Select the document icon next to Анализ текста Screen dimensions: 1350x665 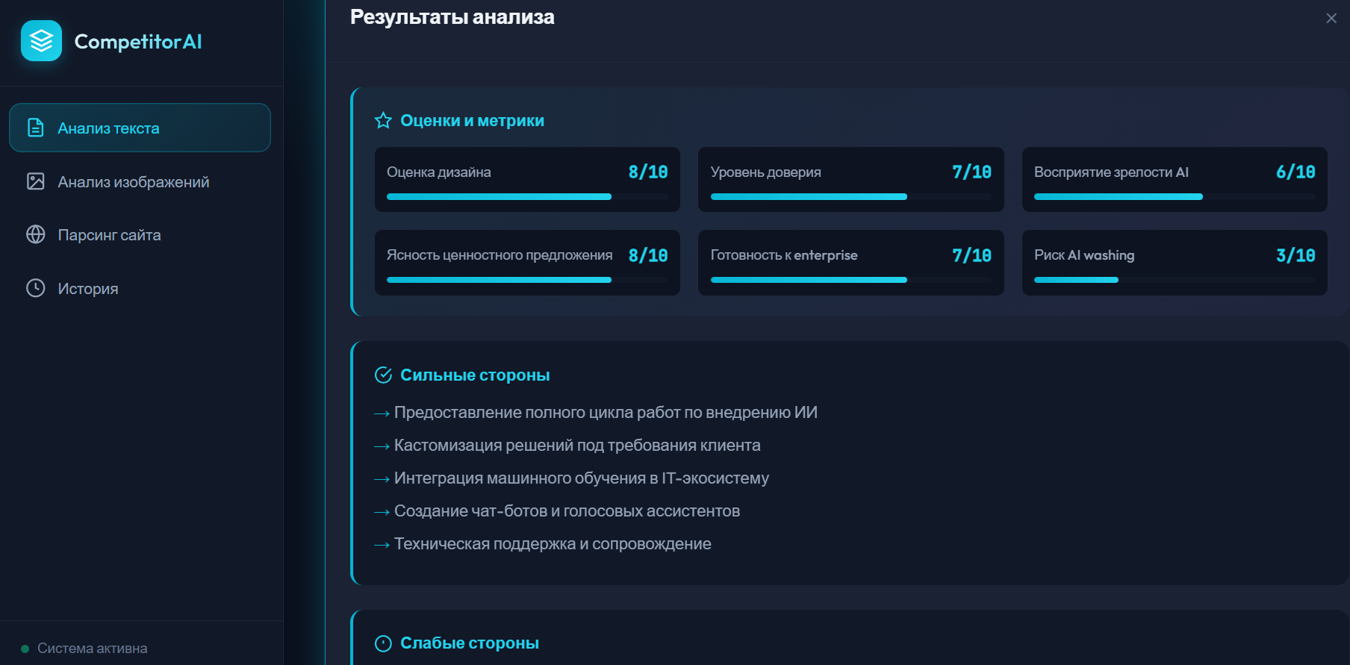(35, 127)
